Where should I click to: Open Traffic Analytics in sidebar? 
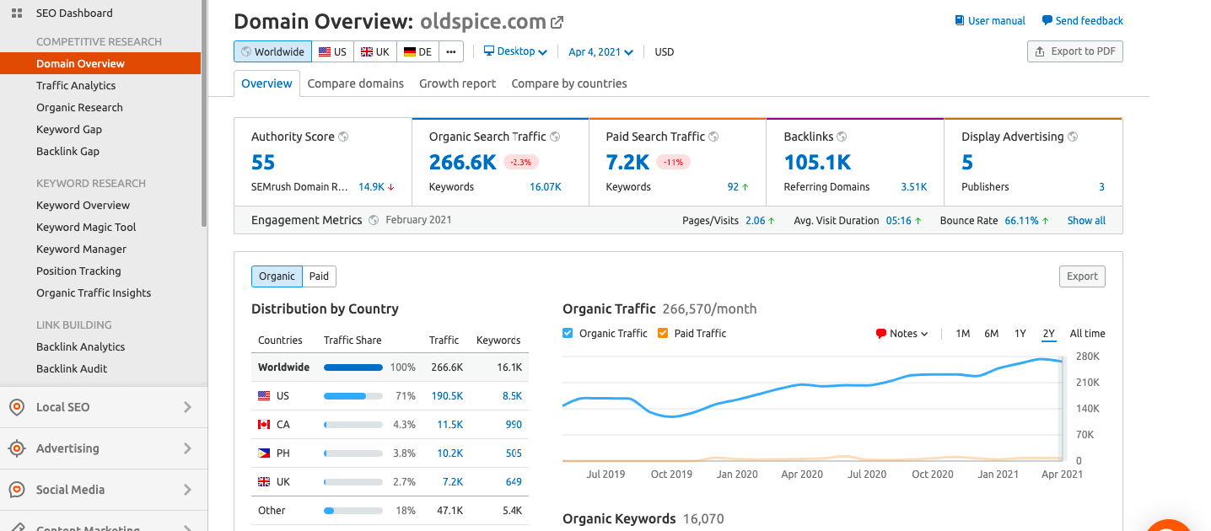coord(76,85)
